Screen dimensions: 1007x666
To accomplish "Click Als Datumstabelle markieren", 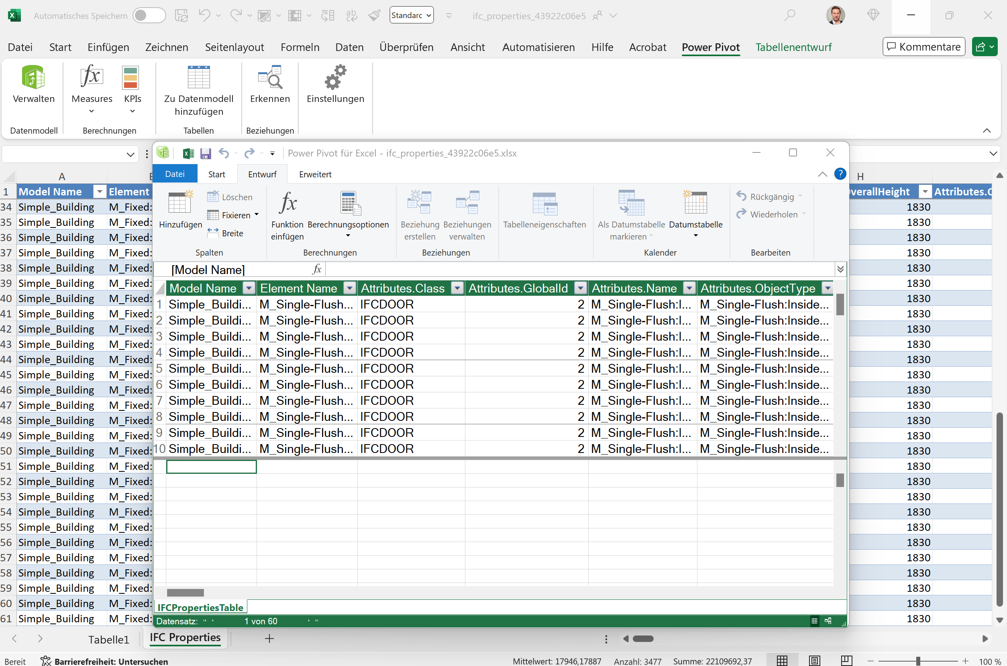I will [x=631, y=216].
